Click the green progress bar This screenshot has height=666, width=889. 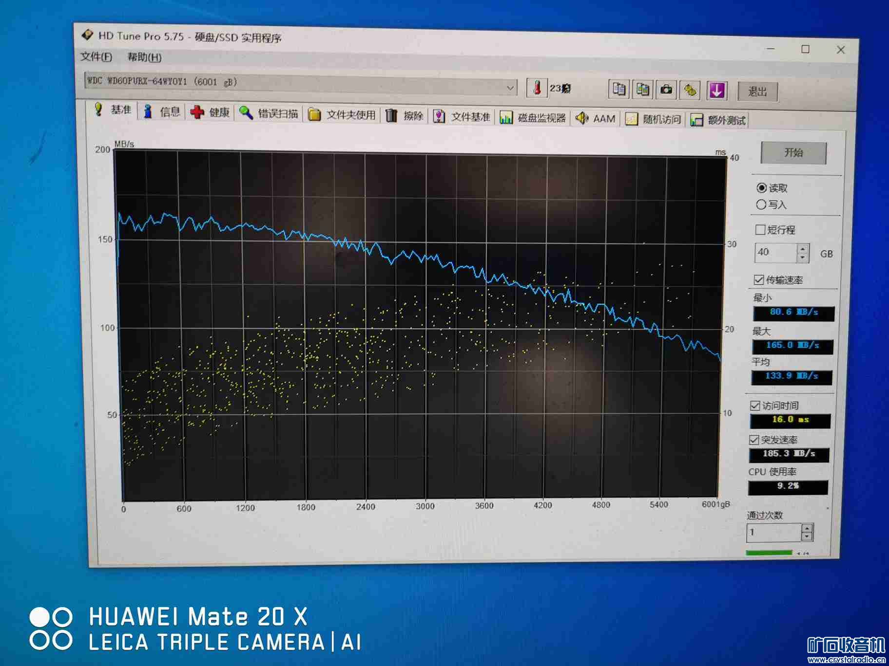click(x=769, y=553)
